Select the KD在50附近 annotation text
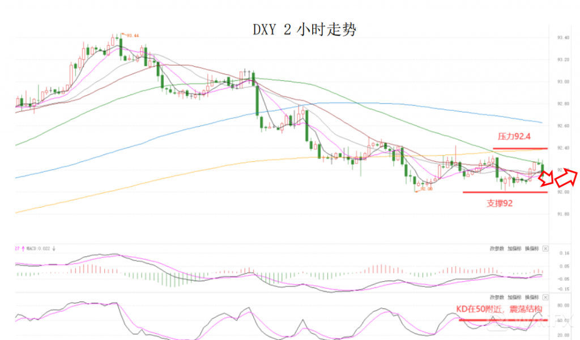Screen dimensions: 580x340 point(500,309)
